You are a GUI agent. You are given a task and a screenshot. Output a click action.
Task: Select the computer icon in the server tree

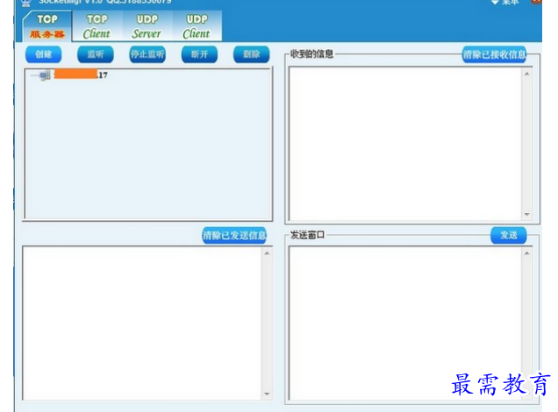(45, 75)
